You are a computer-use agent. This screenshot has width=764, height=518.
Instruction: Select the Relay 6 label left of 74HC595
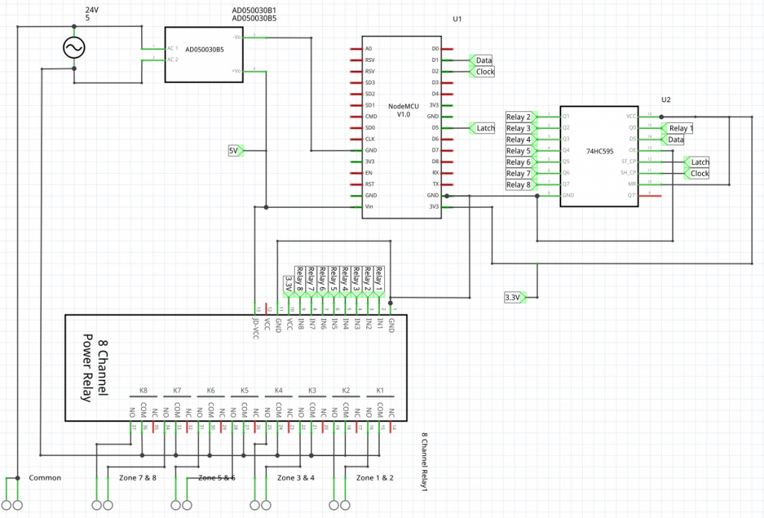click(522, 162)
